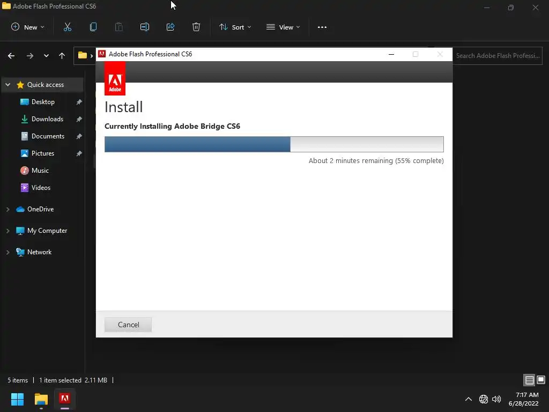
Task: Open the View dropdown in File Explorer
Action: (283, 27)
